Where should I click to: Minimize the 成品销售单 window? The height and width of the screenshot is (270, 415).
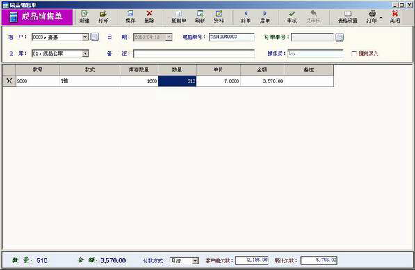pos(395,5)
